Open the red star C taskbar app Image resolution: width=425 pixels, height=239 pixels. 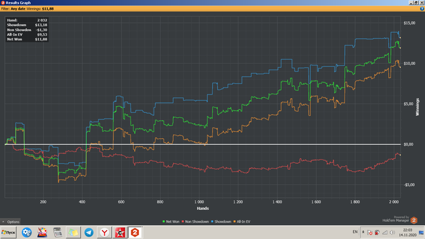pos(120,232)
